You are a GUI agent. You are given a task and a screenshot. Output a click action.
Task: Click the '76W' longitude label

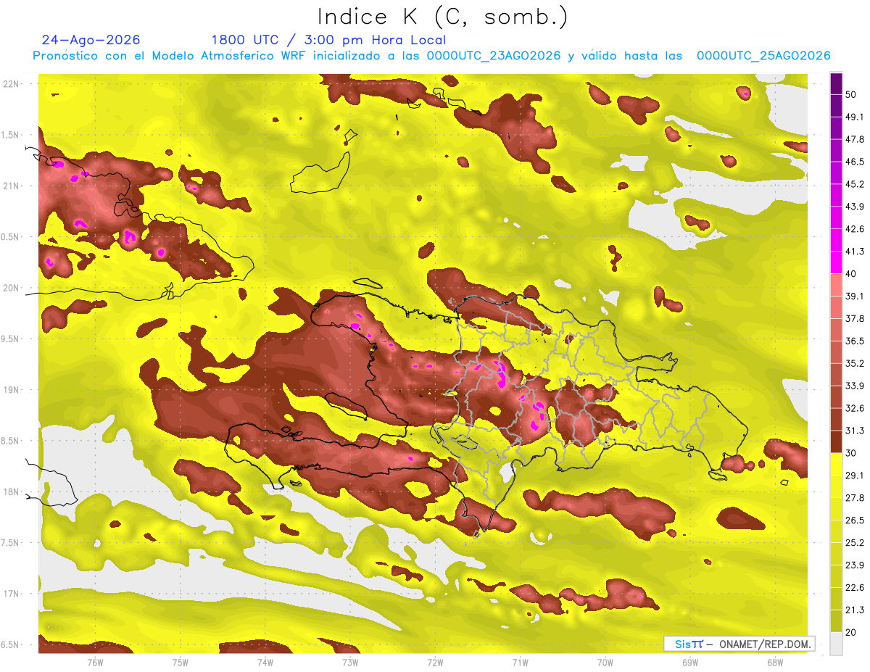pos(95,662)
